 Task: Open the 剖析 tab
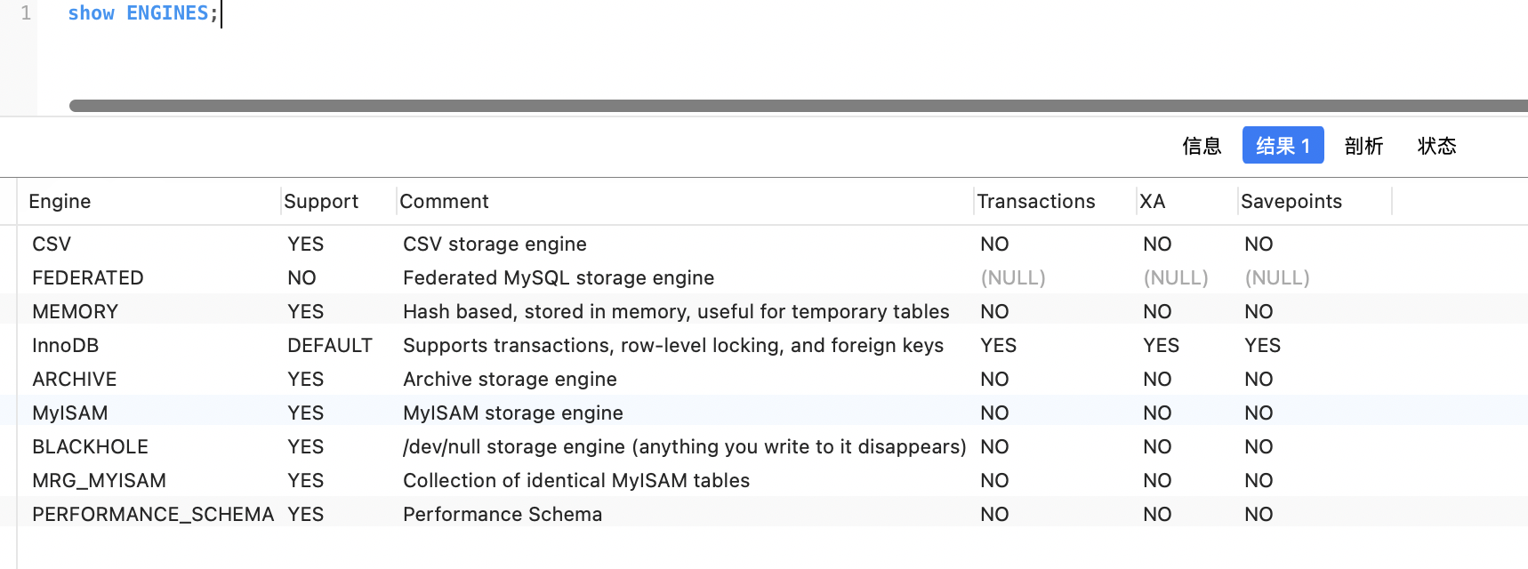[x=1363, y=146]
